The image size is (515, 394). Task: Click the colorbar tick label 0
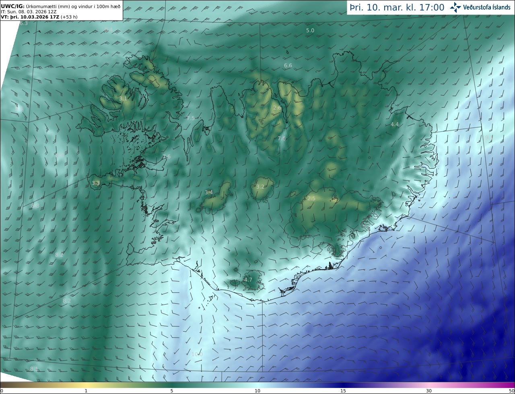click(2, 391)
